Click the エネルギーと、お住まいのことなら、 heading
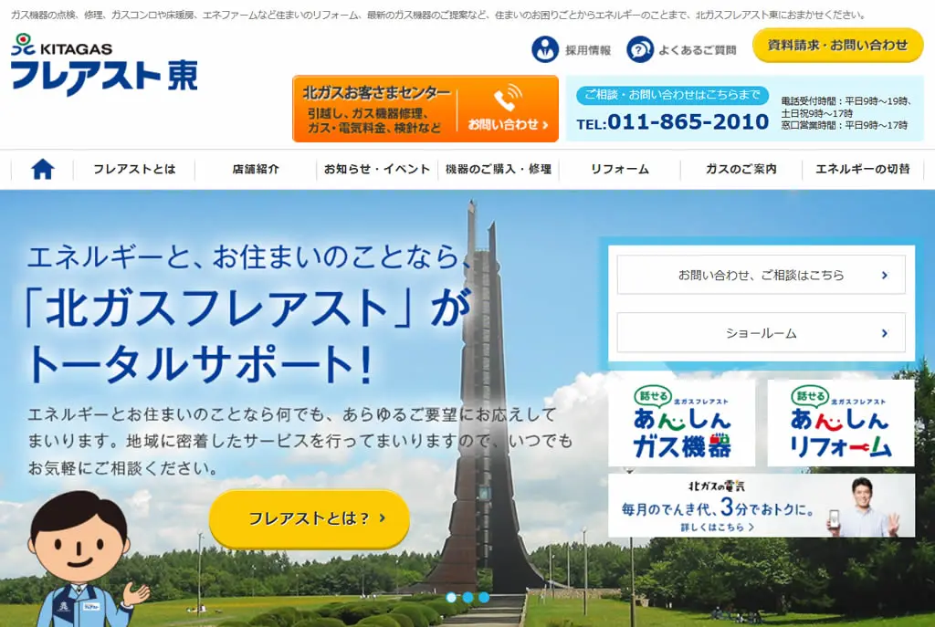Image resolution: width=935 pixels, height=627 pixels. pyautogui.click(x=250, y=256)
